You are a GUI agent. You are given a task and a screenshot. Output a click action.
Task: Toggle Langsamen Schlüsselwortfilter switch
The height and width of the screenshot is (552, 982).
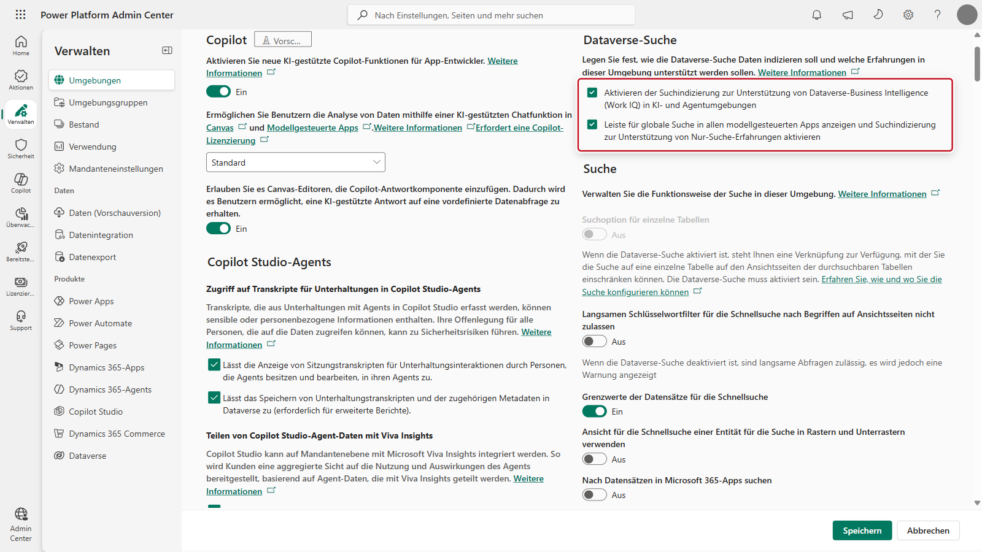[x=595, y=341]
